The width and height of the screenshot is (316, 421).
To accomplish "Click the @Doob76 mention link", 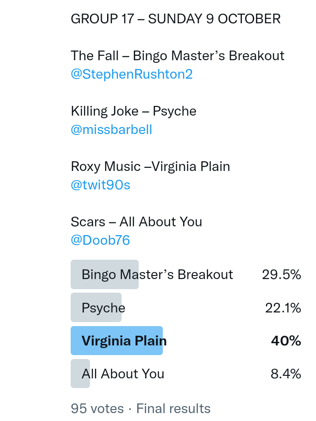I will point(101,240).
